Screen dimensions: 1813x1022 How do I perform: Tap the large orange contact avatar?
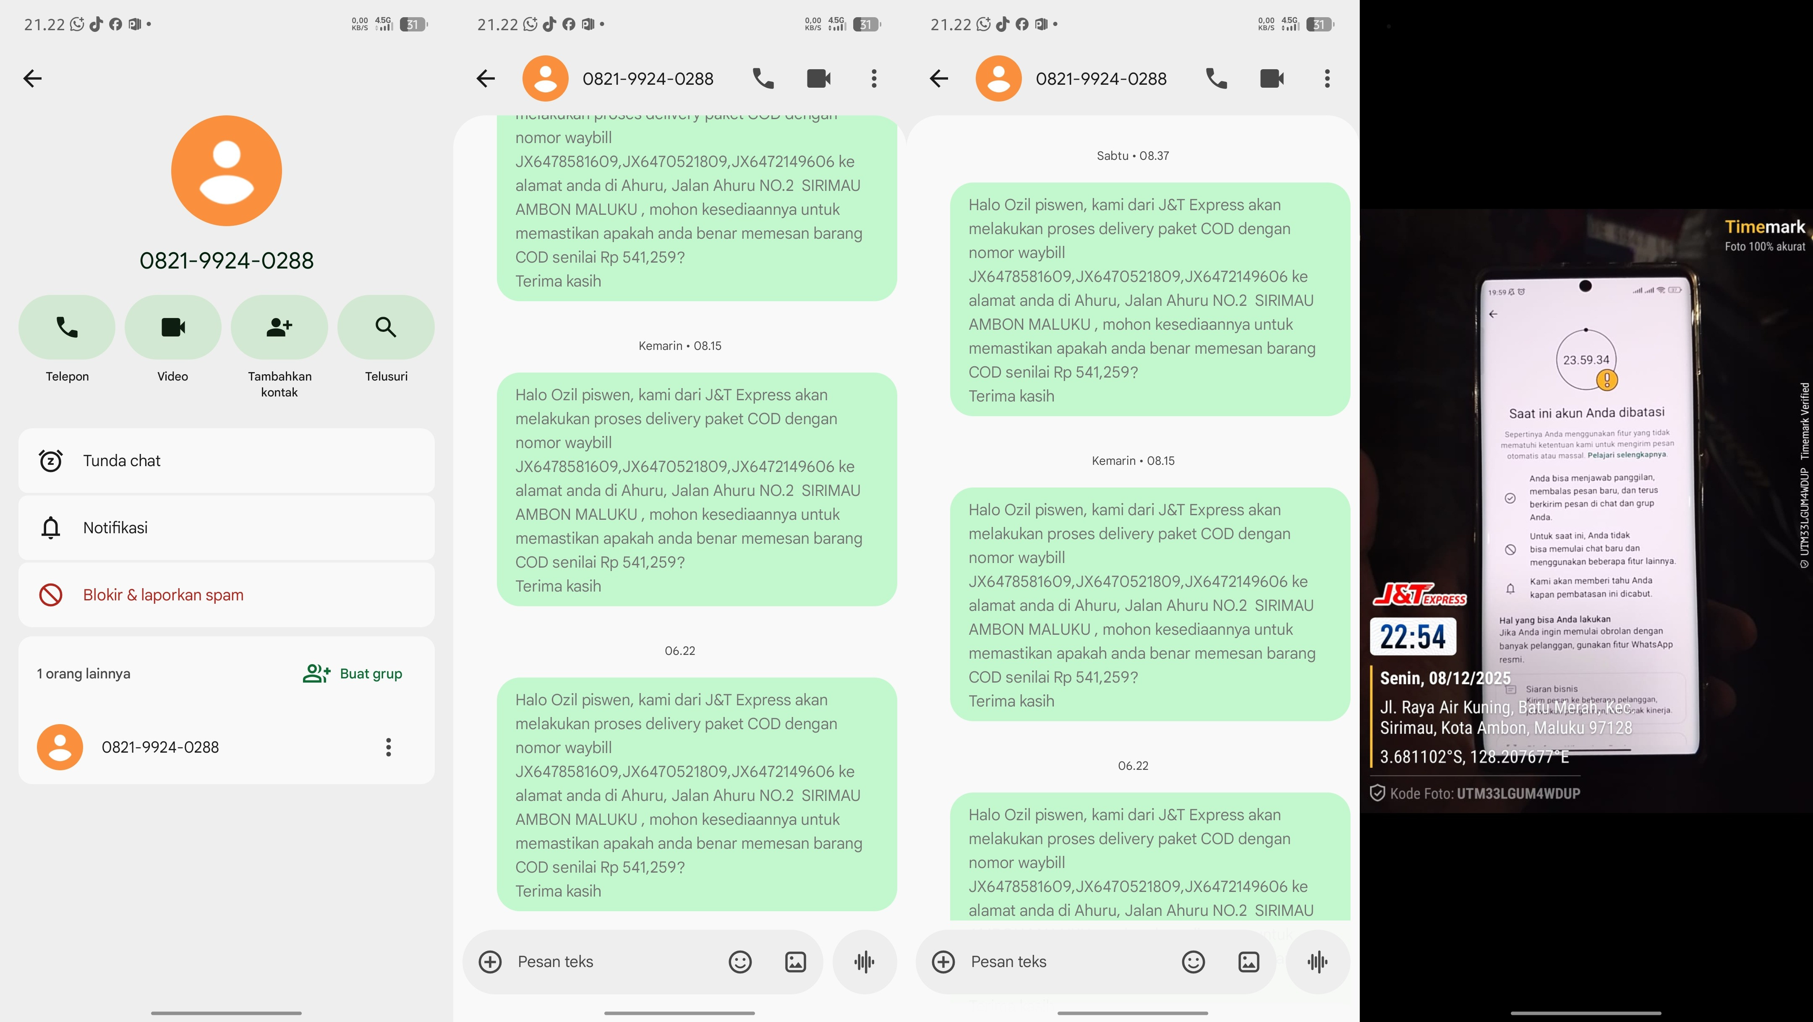point(227,171)
